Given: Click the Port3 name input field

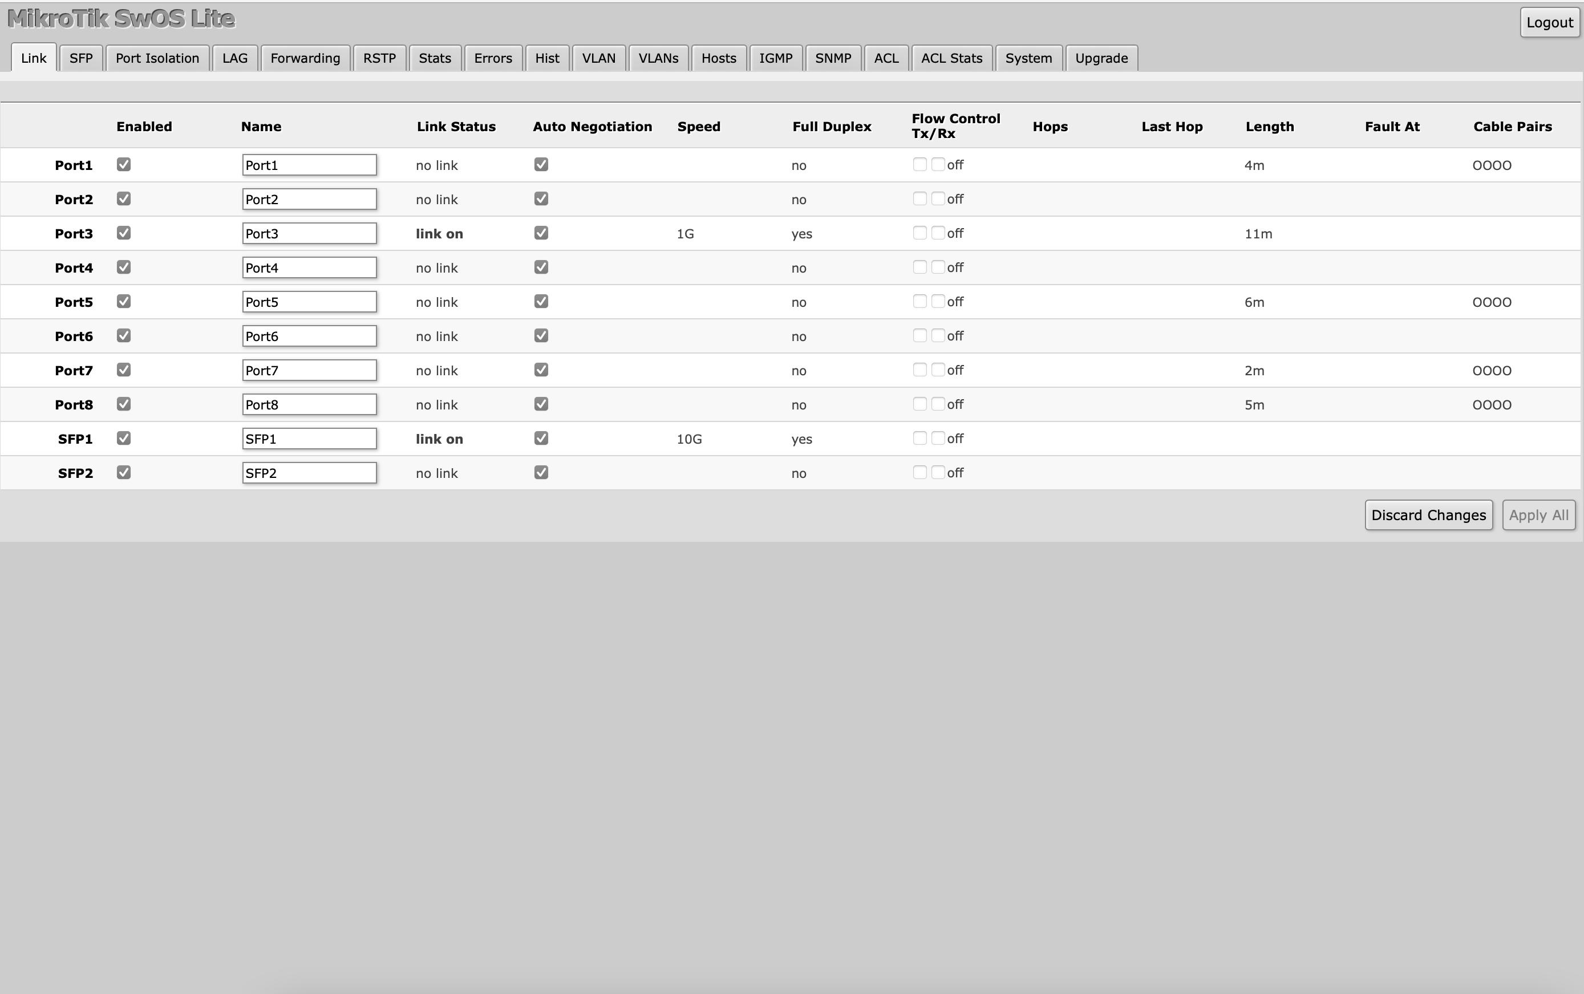Looking at the screenshot, I should coord(309,233).
